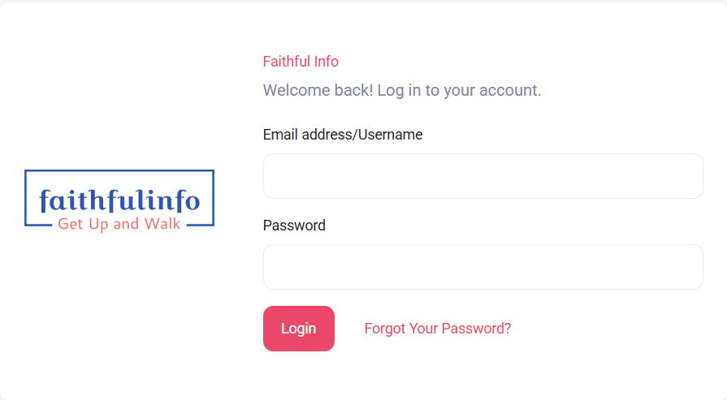Submit the form with the Login button
This screenshot has height=400, width=727.
pos(298,329)
